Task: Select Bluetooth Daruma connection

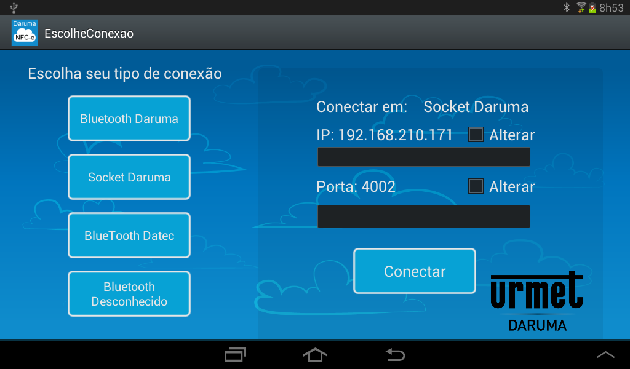Action: [x=129, y=119]
